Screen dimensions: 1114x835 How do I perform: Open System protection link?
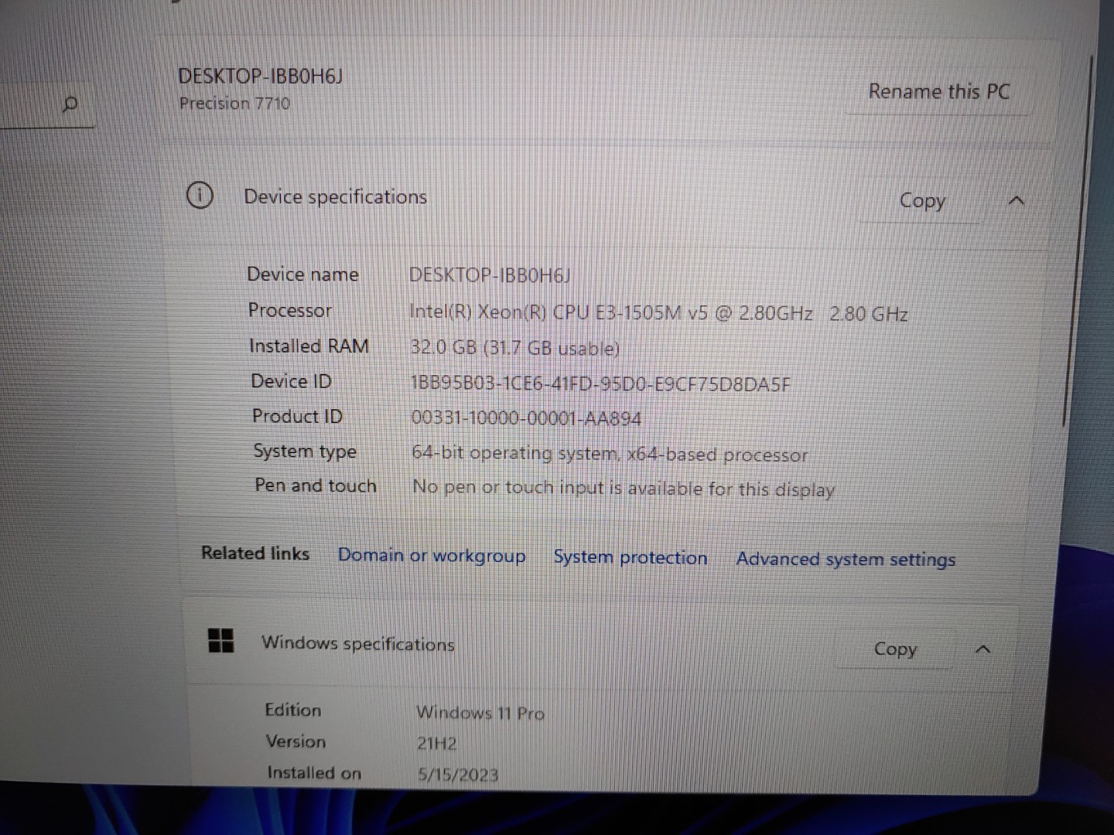[x=630, y=558]
